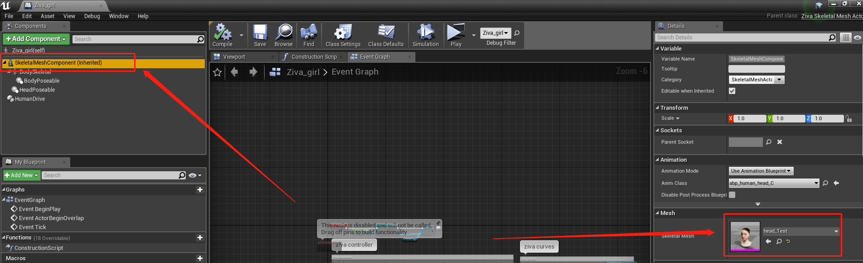This screenshot has width=863, height=263.
Task: Switch to the Construction Script tab
Action: [x=314, y=57]
